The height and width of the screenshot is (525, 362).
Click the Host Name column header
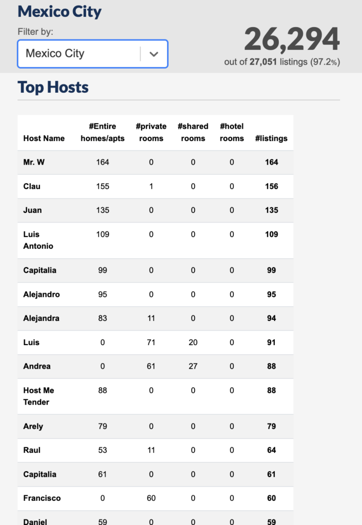[44, 138]
